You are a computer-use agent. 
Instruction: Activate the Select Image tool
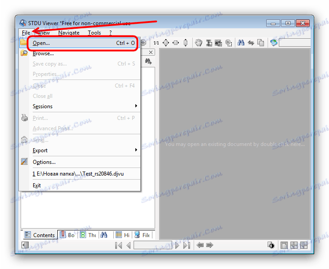[218, 43]
